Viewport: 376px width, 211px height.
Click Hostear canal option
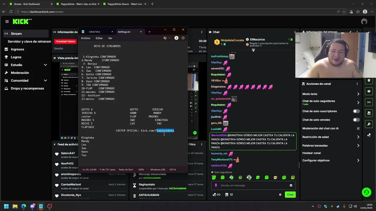point(312,153)
